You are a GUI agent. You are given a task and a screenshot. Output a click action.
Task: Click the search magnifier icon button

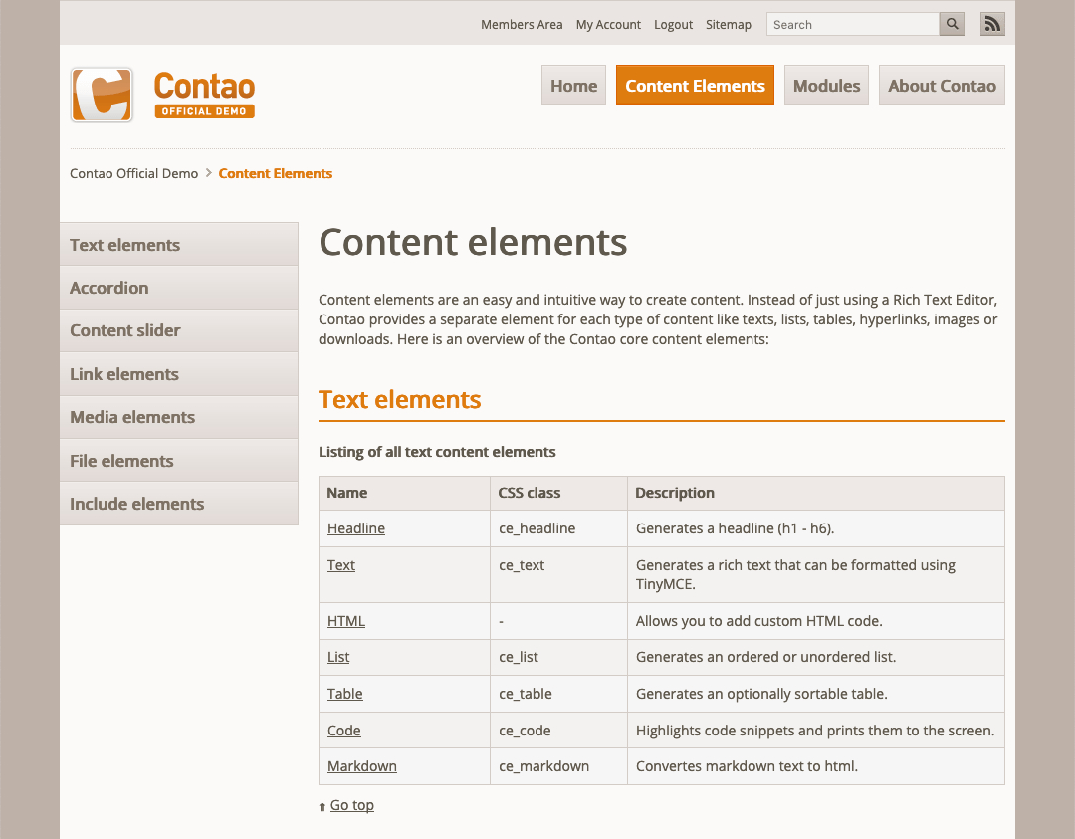pos(952,24)
